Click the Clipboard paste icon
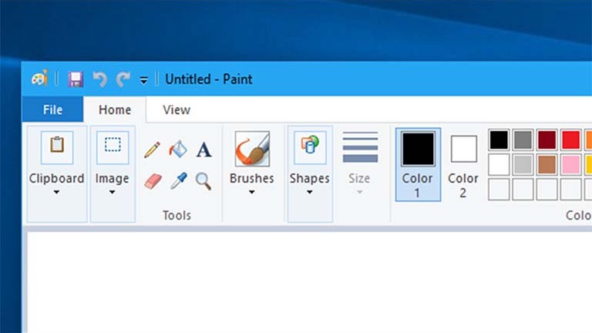 [57, 148]
